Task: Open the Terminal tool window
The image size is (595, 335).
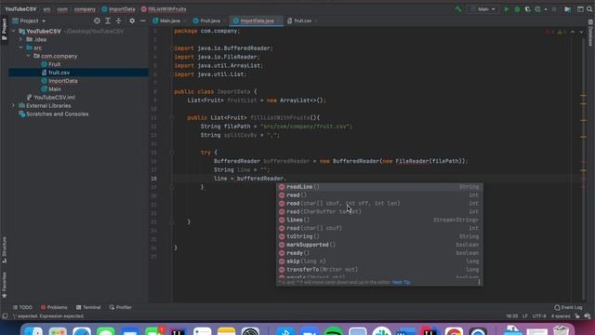Action: [88, 307]
